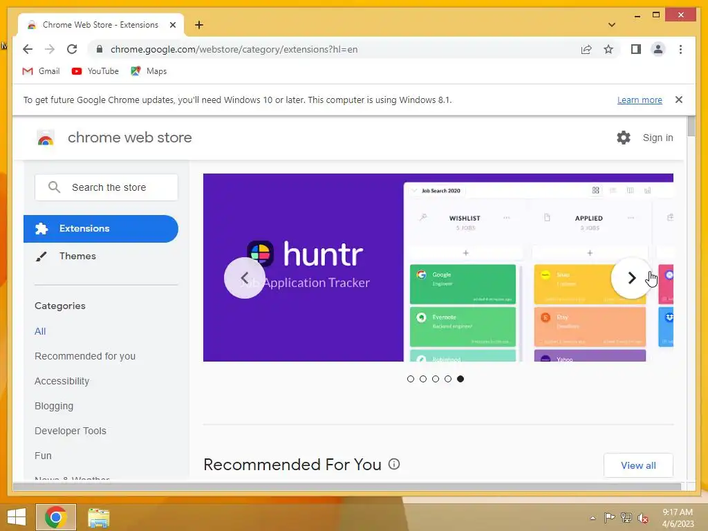Open the Chrome side panel
708x531 pixels.
point(636,49)
